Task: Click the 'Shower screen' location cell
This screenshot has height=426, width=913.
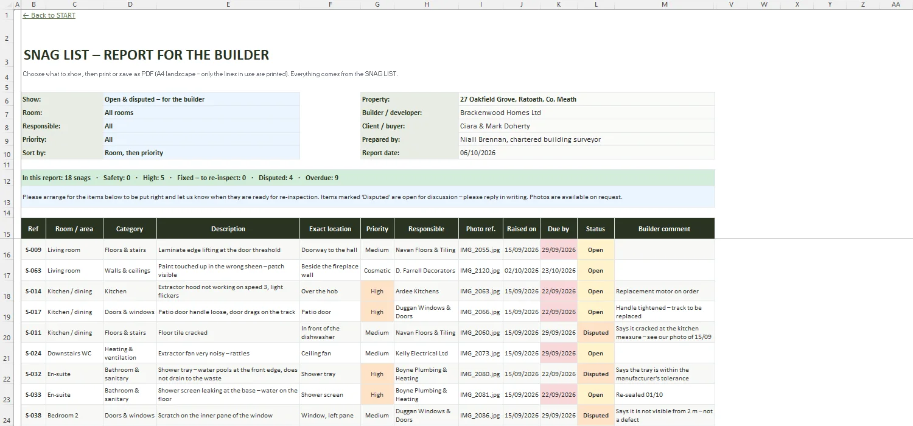Action: [x=331, y=394]
